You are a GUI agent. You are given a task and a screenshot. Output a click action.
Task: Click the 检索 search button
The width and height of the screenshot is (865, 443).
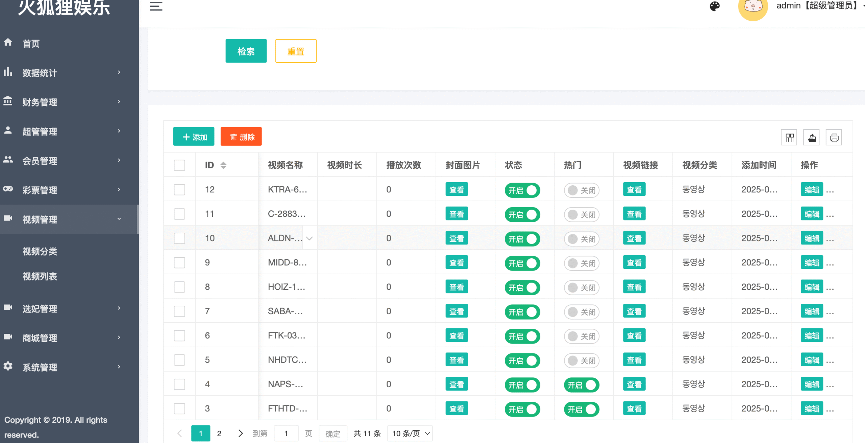[x=246, y=51]
